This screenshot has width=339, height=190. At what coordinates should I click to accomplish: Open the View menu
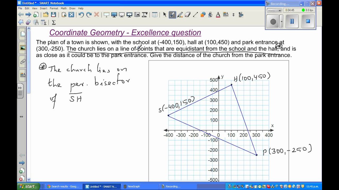tap(35, 8)
